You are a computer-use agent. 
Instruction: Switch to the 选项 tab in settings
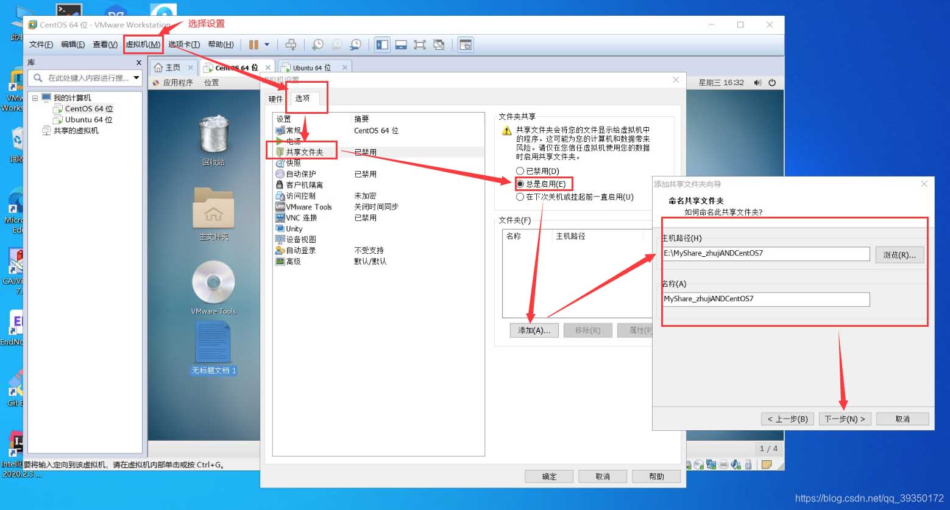coord(302,98)
